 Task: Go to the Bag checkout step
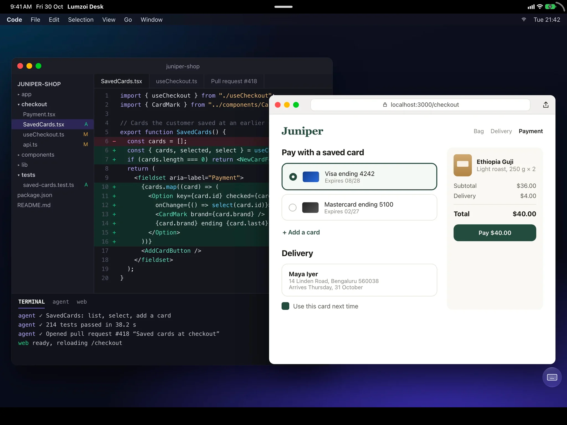(x=478, y=131)
